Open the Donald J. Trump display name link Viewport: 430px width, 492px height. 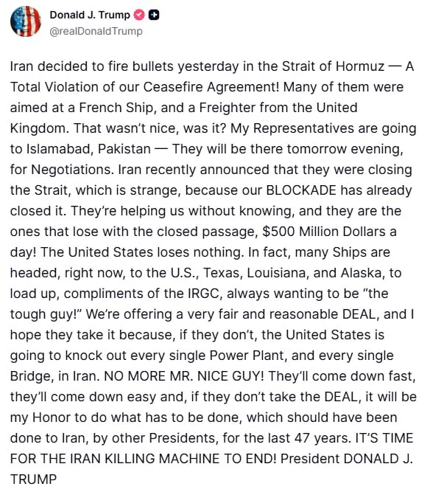(x=90, y=15)
